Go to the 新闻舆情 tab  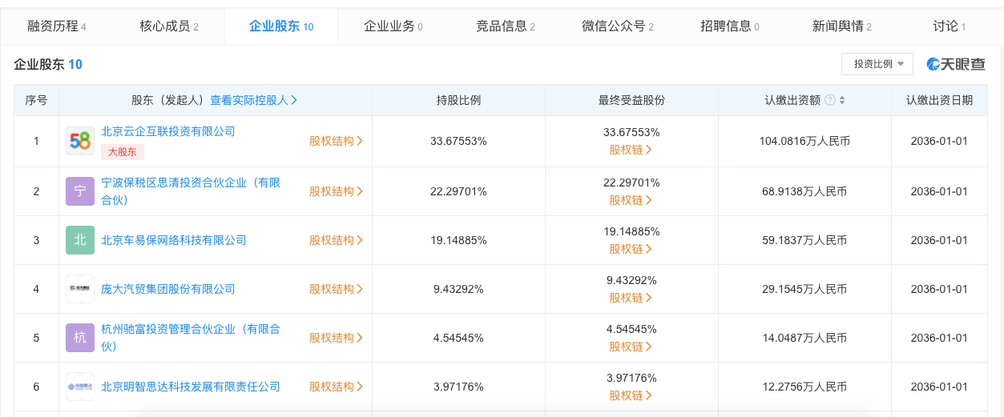coord(842,26)
